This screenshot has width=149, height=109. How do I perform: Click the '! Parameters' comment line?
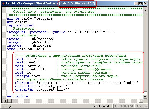[21, 29]
